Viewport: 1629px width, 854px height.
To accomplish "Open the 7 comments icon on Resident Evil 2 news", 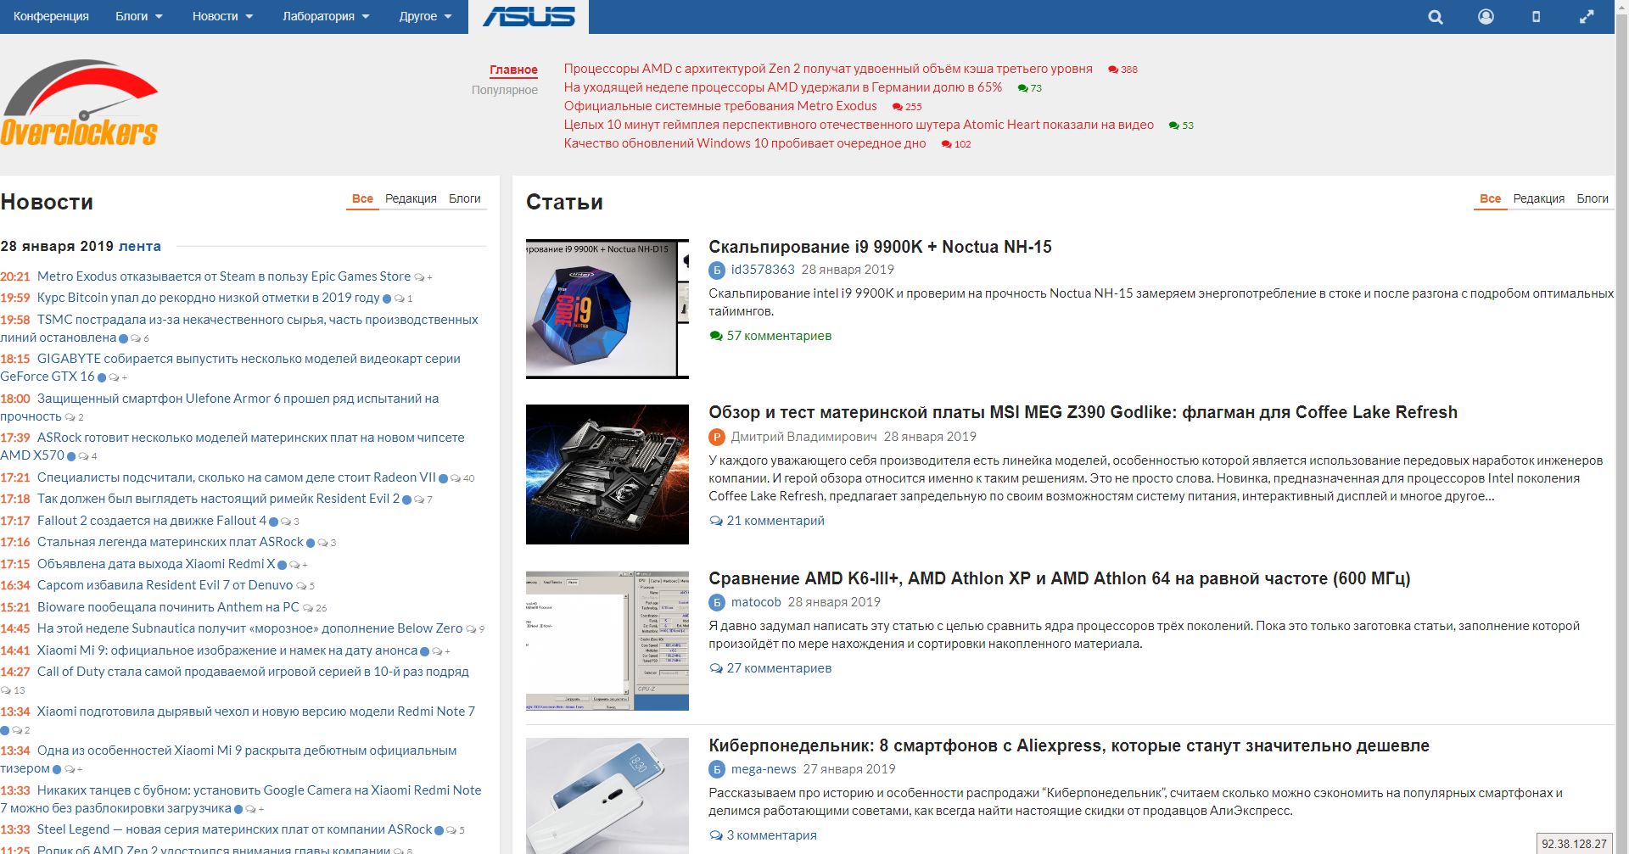I will 423,500.
